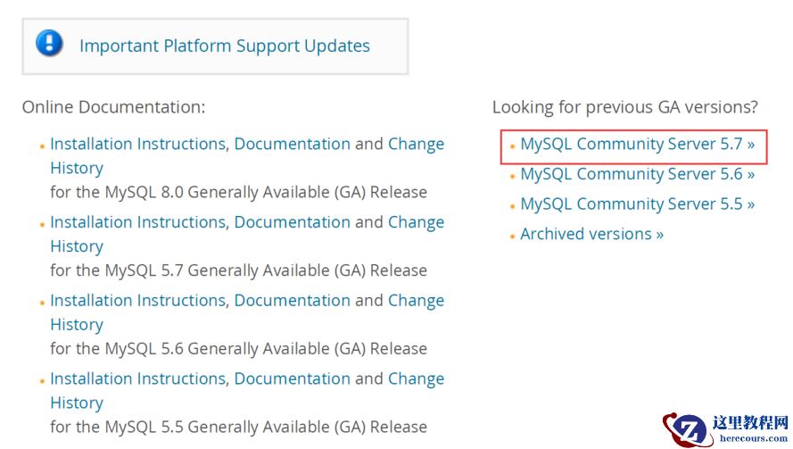The image size is (793, 449).
Task: Open Documentation link for MySQL 5.7
Action: (x=292, y=222)
